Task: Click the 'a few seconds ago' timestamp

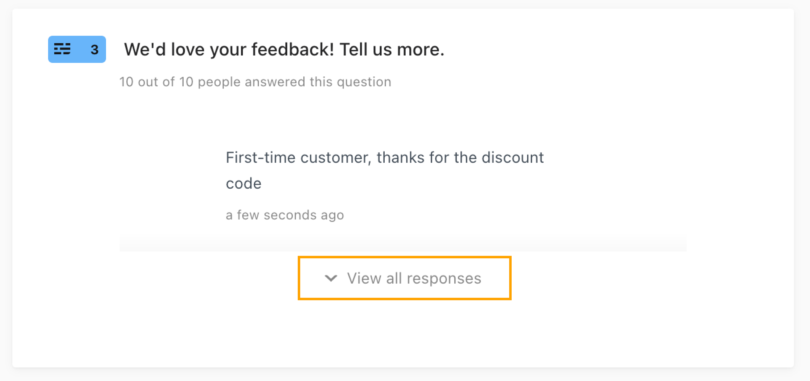Action: [x=285, y=215]
